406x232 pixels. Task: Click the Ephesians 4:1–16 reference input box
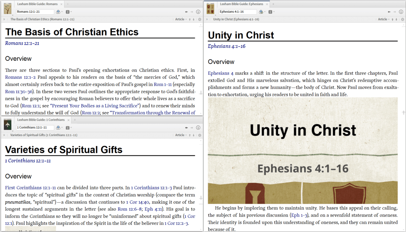tap(238, 12)
